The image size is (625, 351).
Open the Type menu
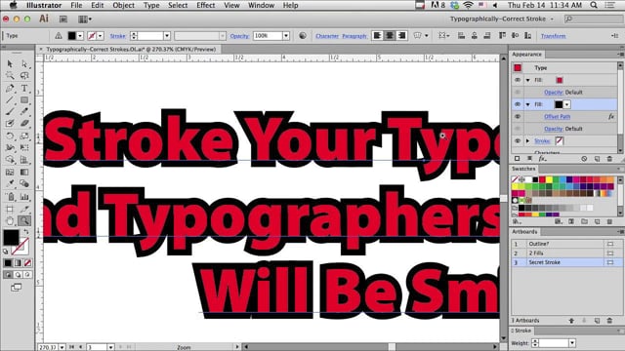tap(151, 5)
